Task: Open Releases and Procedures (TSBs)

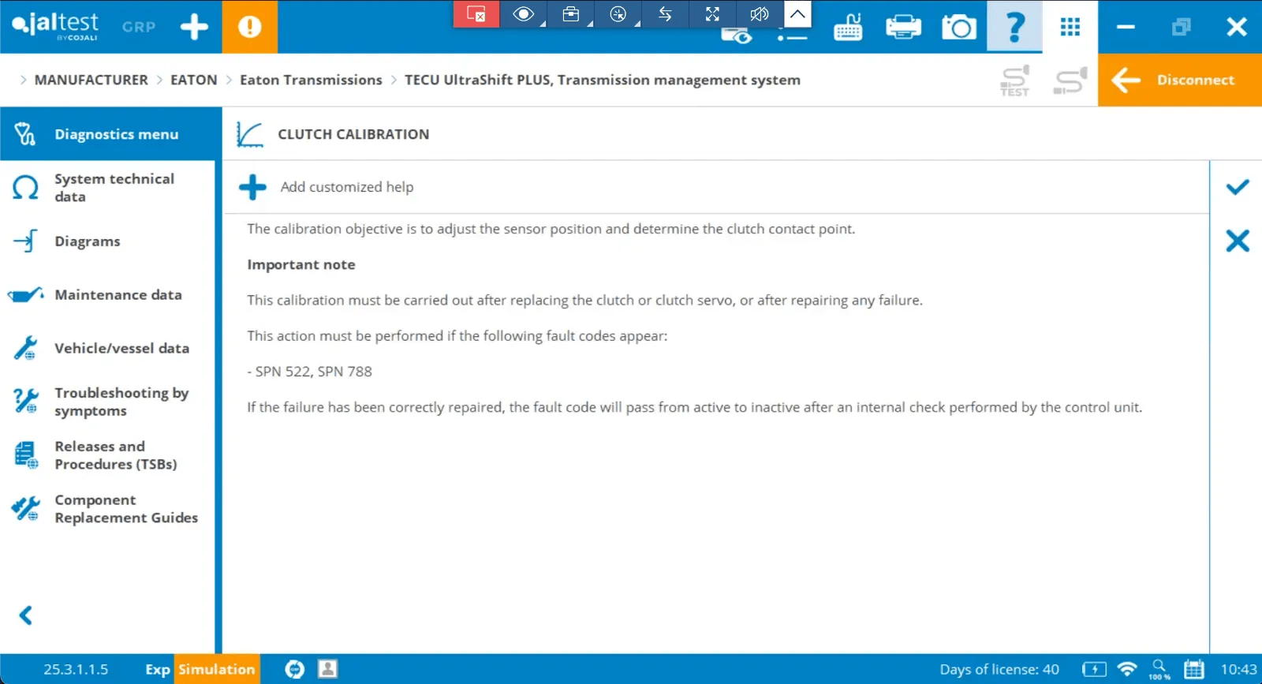Action: tap(107, 455)
